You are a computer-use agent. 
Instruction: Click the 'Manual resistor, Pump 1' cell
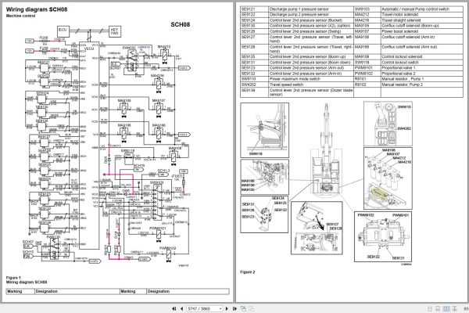(x=422, y=79)
